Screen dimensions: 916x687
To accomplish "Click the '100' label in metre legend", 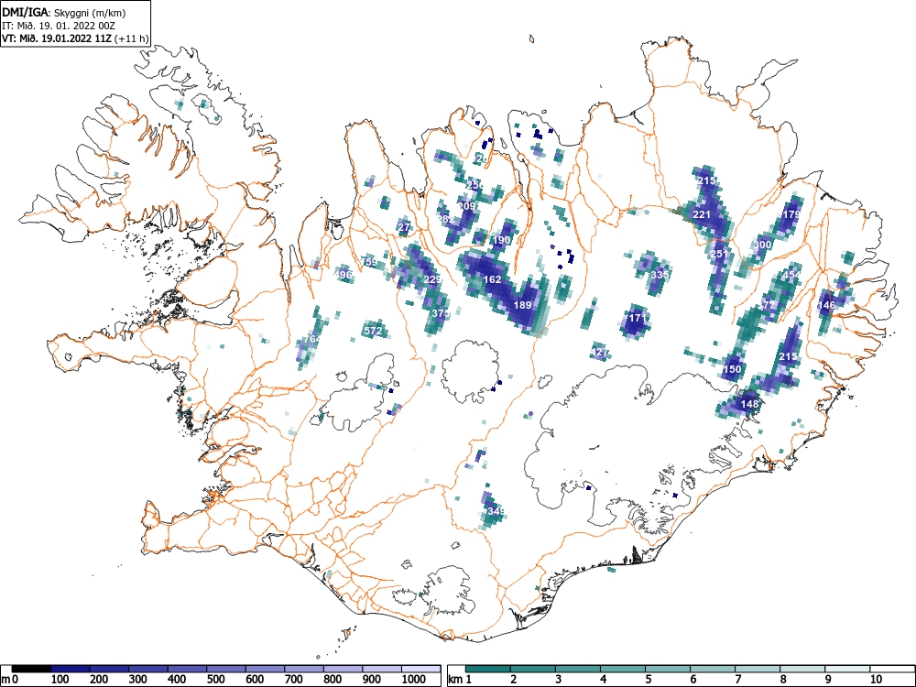I will coord(60,679).
